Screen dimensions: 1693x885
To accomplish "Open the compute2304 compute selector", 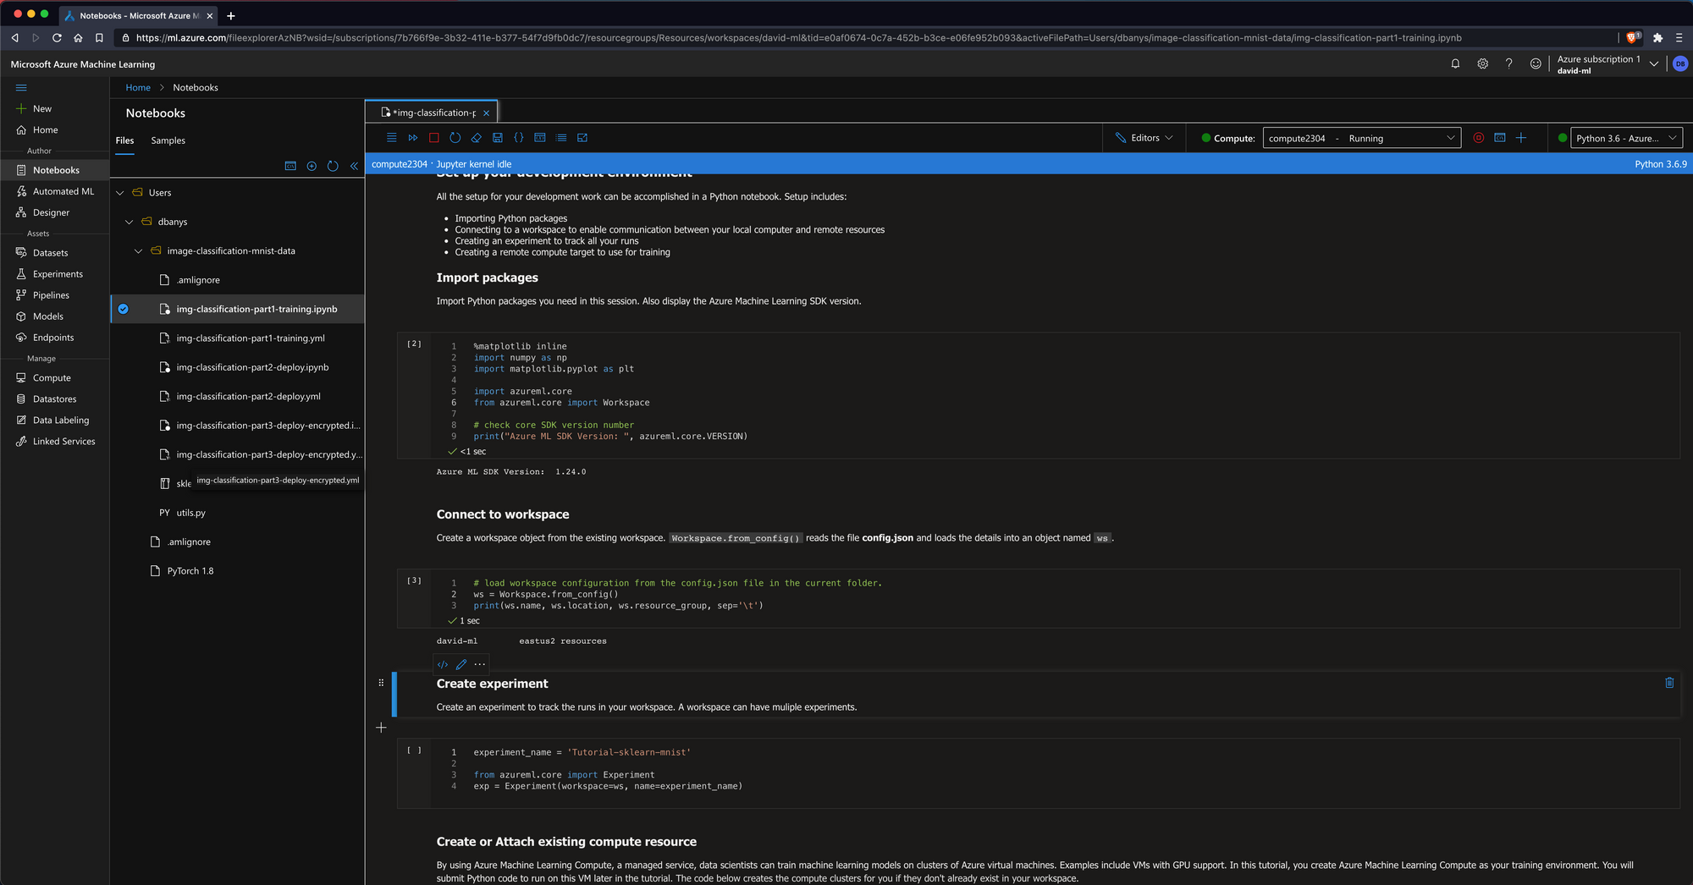I will click(x=1361, y=138).
